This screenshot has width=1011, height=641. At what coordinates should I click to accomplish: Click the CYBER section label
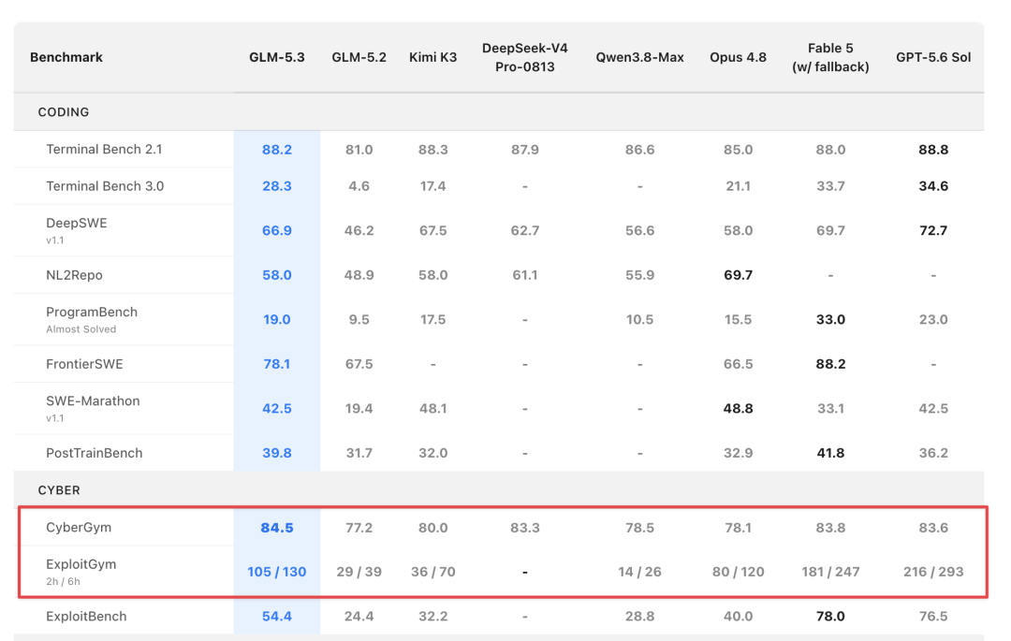(59, 490)
